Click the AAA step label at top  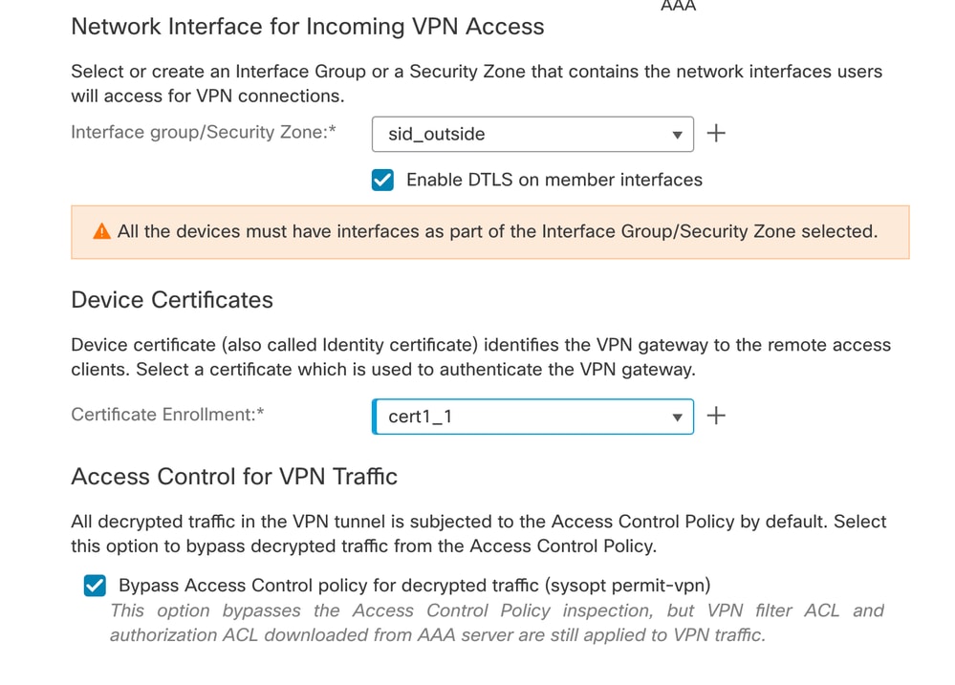pos(678,6)
